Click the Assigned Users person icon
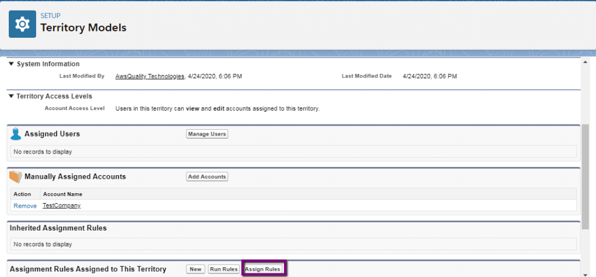Viewport: 596px width, 277px height. coord(16,134)
